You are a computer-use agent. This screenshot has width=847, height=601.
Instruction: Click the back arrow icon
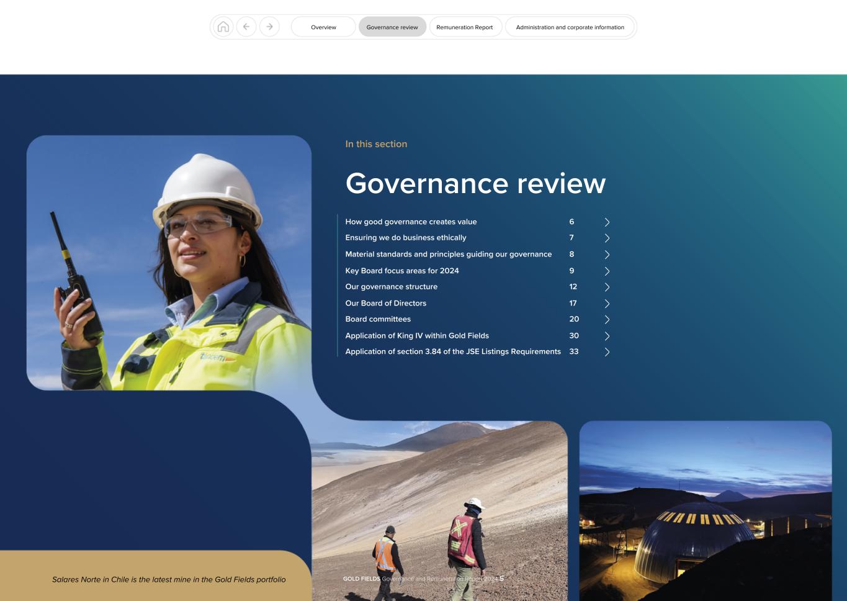246,27
